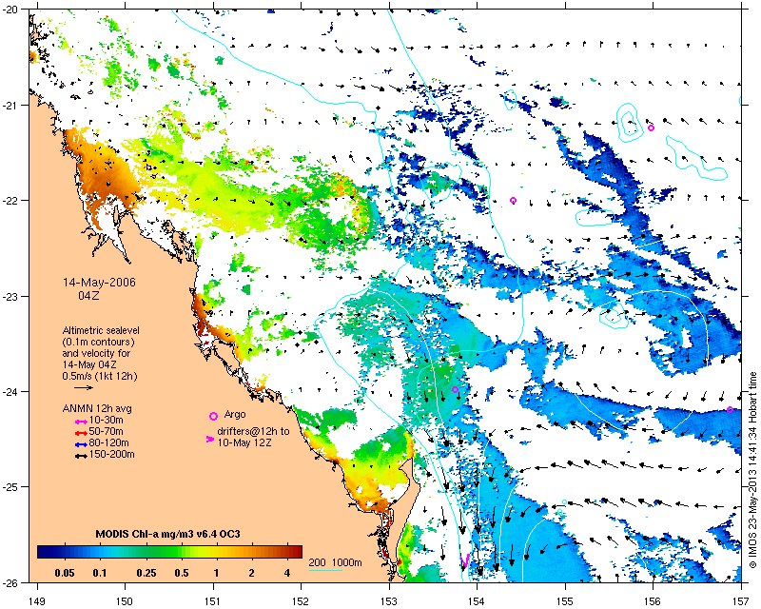Click the 'Altimetric sealevel' text
761x609 pixels.
point(101,330)
